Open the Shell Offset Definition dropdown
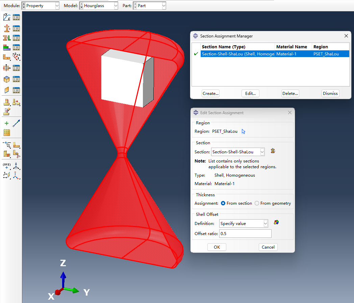The image size is (354, 303). pos(244,224)
